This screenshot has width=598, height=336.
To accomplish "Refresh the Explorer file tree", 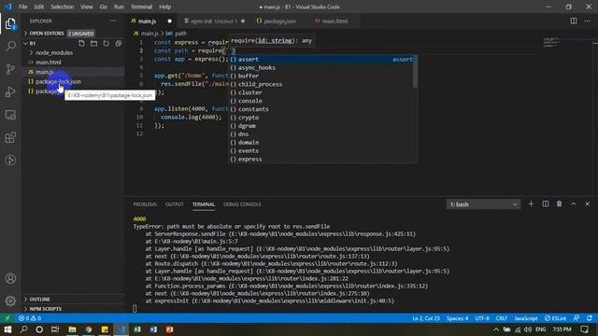I will (106, 44).
